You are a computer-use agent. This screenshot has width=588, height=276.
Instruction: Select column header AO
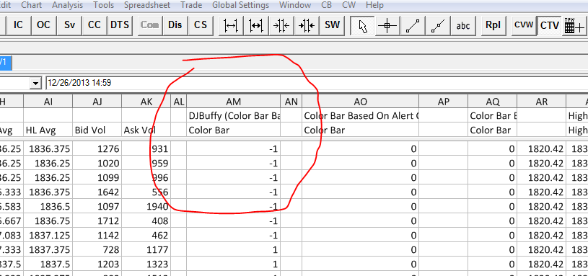[361, 102]
